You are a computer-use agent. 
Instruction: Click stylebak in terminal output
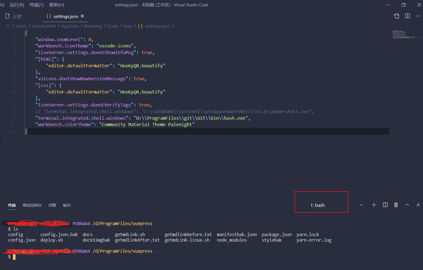(272, 240)
